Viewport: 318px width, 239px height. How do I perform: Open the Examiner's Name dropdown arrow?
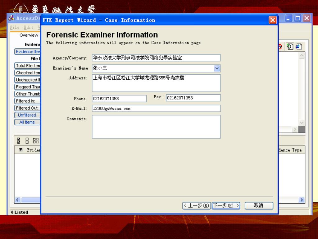pyautogui.click(x=217, y=68)
